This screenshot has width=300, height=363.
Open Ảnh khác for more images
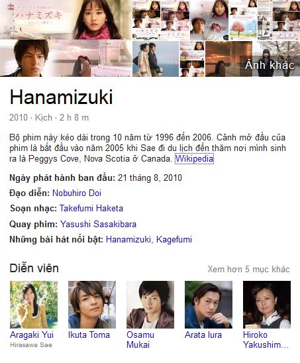coord(270,65)
